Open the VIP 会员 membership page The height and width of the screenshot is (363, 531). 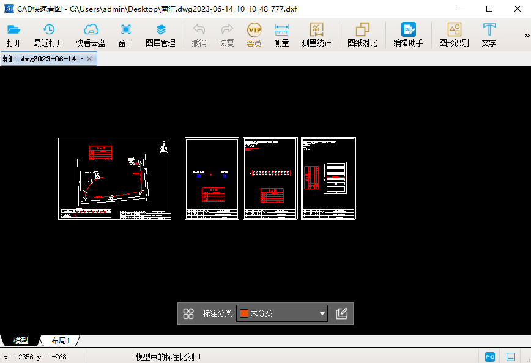pyautogui.click(x=254, y=35)
